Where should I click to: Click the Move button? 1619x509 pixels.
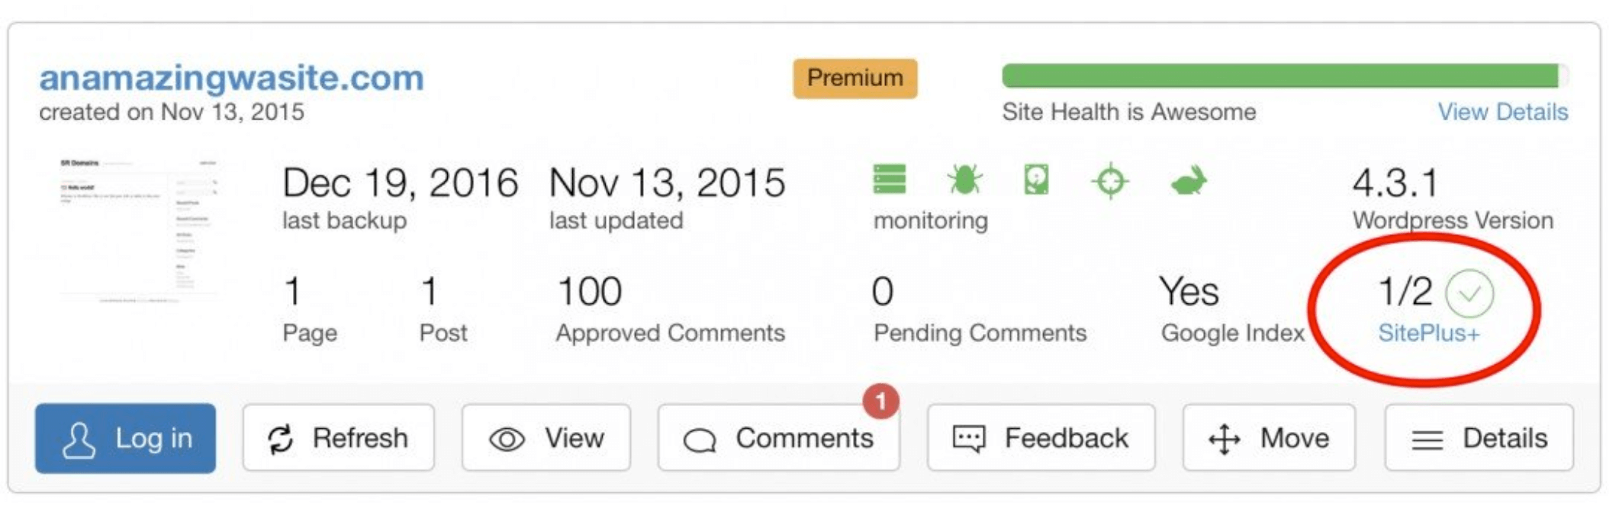point(1269,438)
